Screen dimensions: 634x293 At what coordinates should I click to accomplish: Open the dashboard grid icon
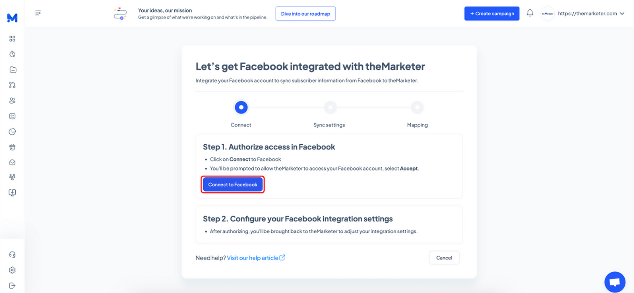tap(12, 39)
